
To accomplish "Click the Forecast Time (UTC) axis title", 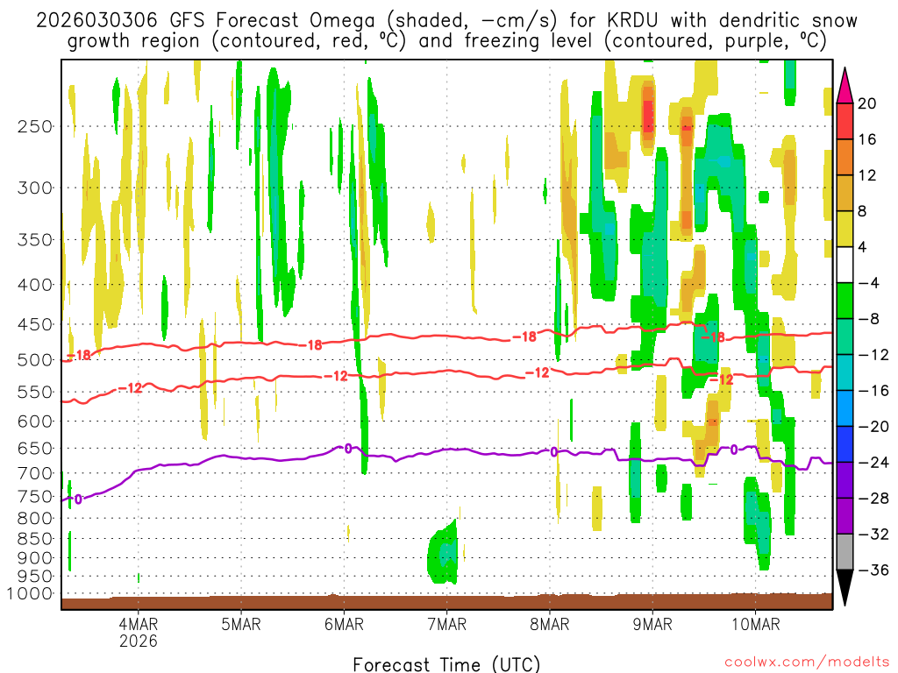I will coord(446,664).
